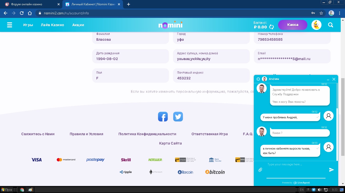345x193 pixels.
Task: Open Политика Конфиденциальности link
Action: (x=147, y=134)
